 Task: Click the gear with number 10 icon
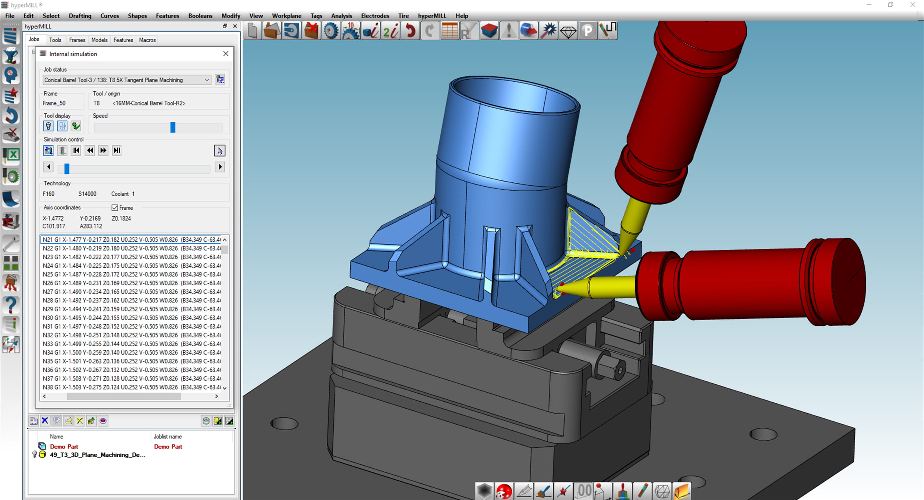tap(351, 31)
